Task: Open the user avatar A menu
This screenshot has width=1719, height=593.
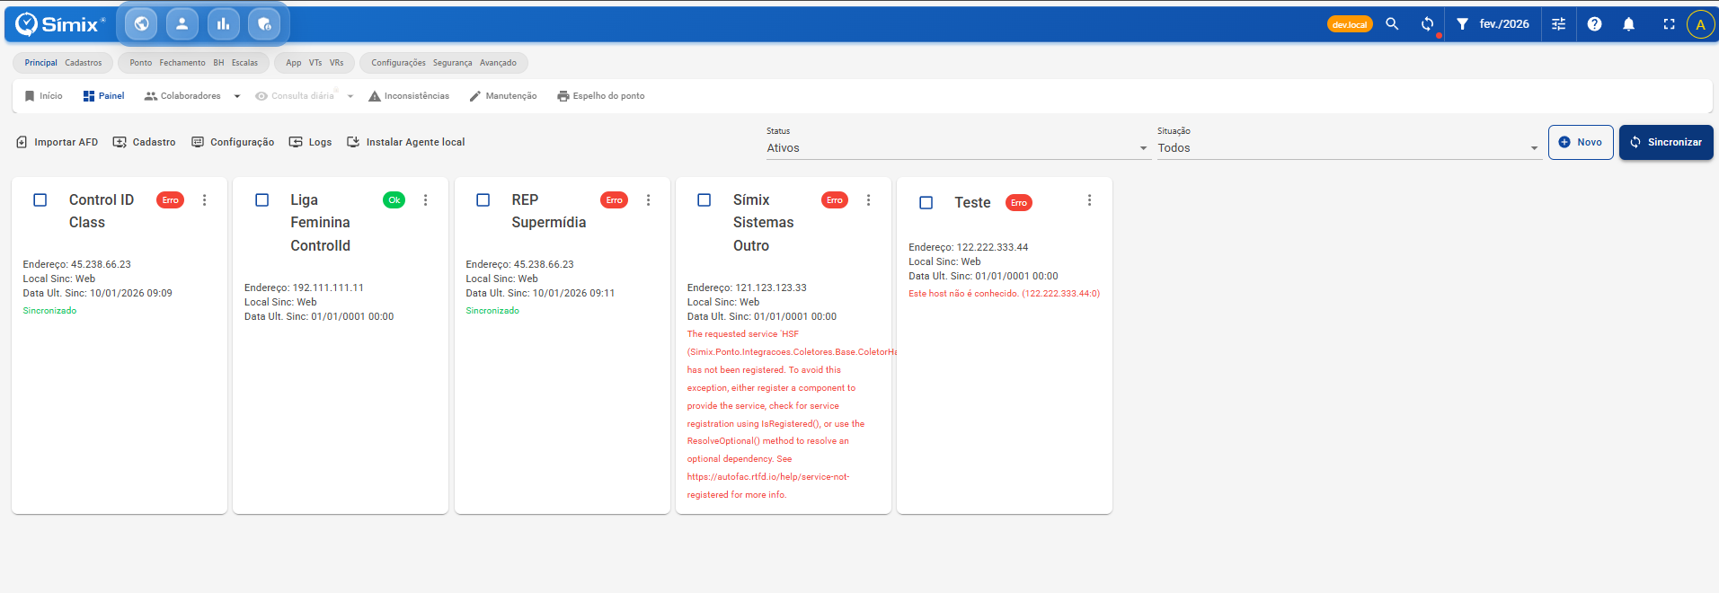Action: [x=1700, y=24]
